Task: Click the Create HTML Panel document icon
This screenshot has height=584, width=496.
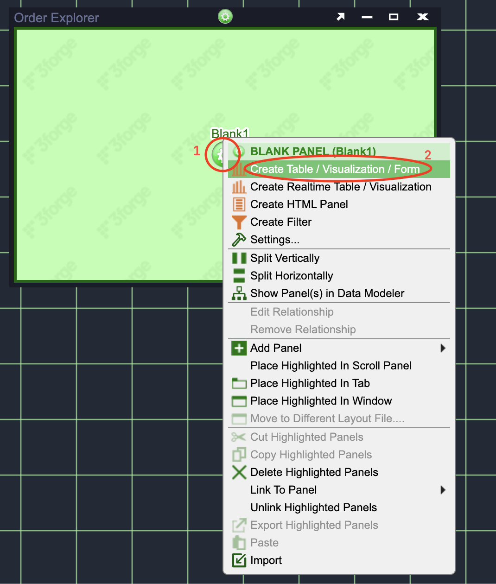Action: pos(239,204)
